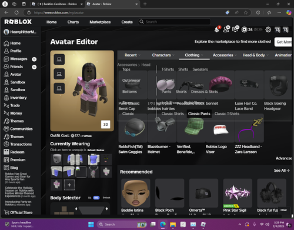This screenshot has height=230, width=294.
Task: Open the Animation category tab
Action: [x=283, y=55]
